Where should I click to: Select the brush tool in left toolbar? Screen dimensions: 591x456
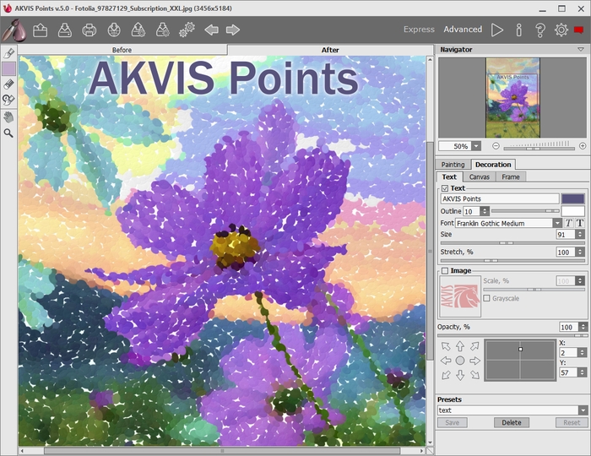pos(8,53)
